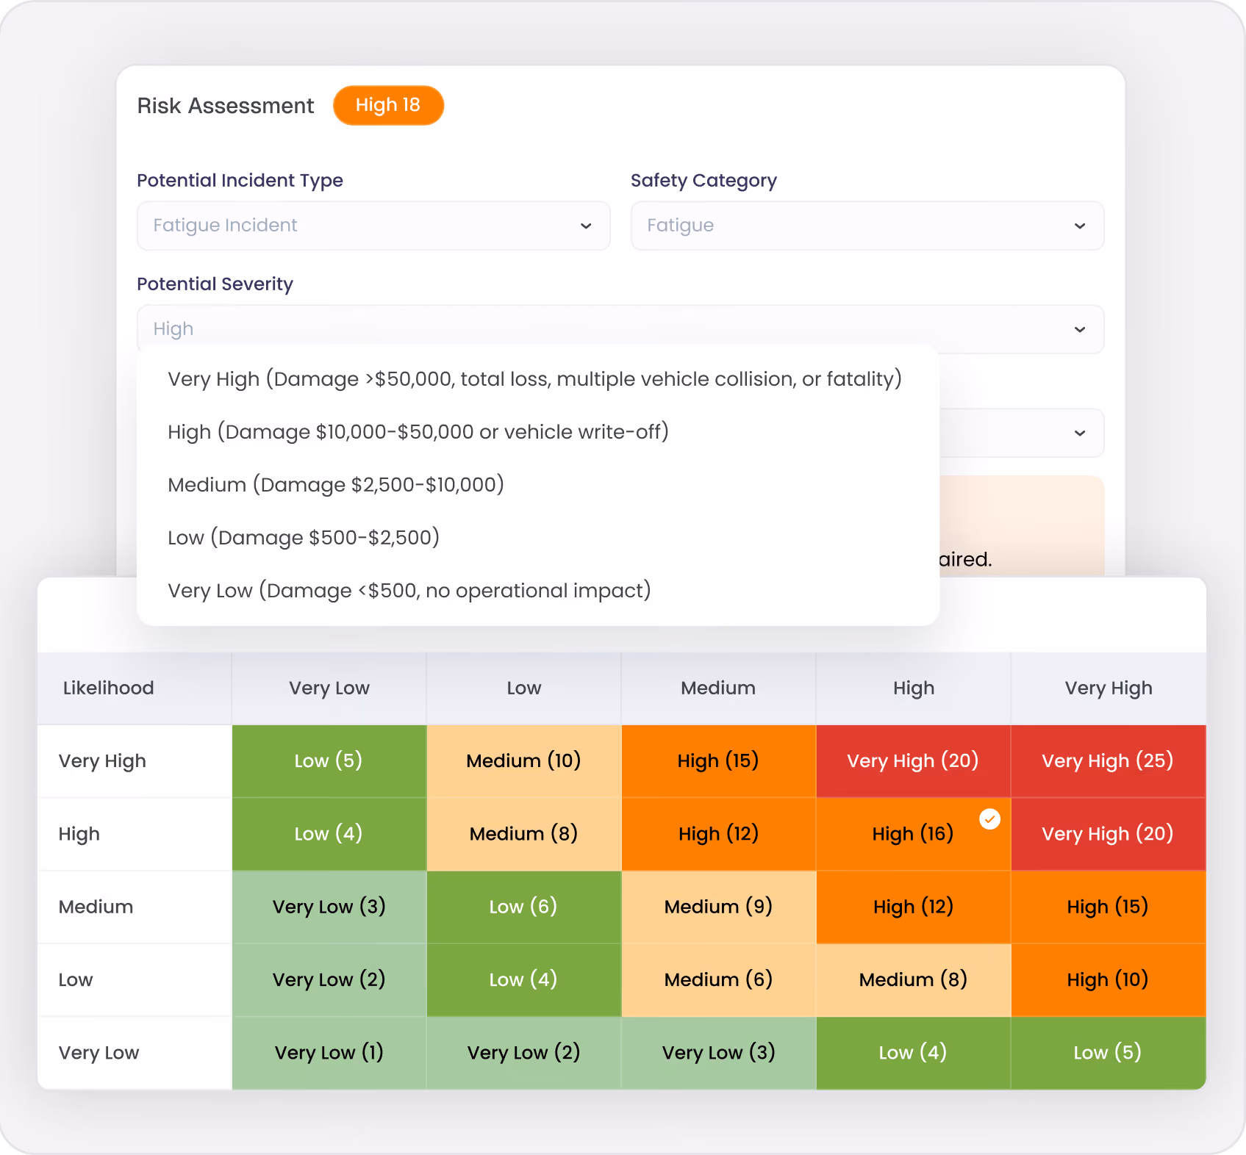1246x1155 pixels.
Task: Open the Potential Incident Type dropdown
Action: pyautogui.click(x=373, y=226)
